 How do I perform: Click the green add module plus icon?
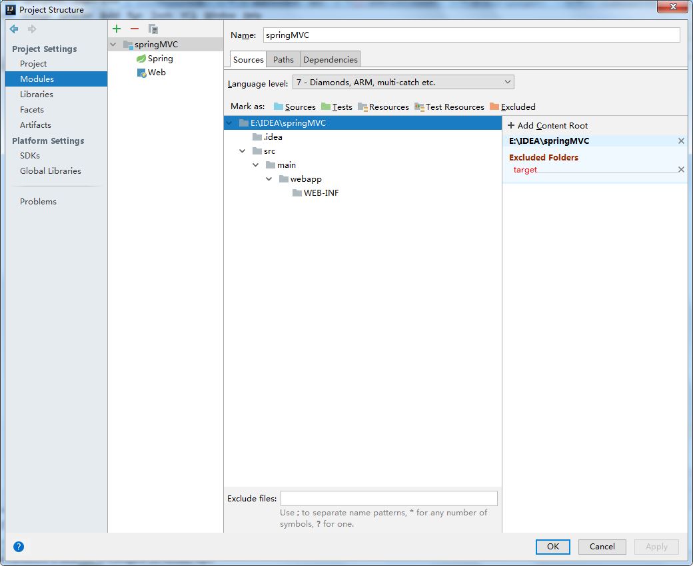point(117,29)
